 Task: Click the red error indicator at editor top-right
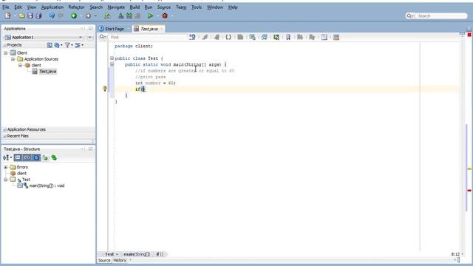point(469,35)
